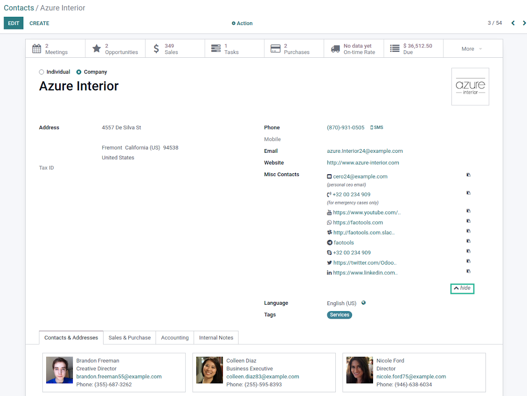Open the Opportunities star stat button
This screenshot has height=396, width=527.
tap(115, 48)
